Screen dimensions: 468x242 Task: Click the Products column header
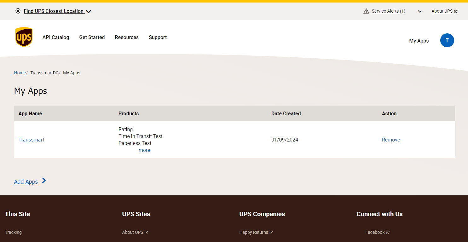point(129,113)
